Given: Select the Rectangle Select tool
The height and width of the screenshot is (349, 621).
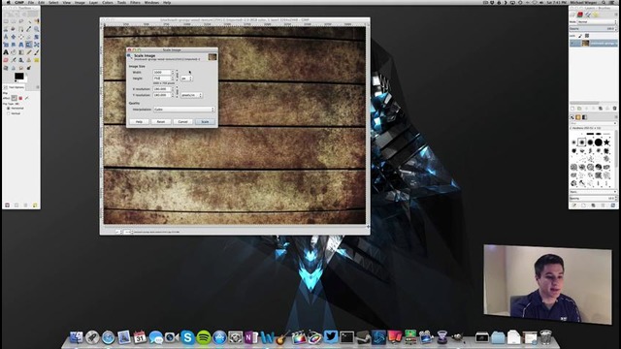Looking at the screenshot, I should [x=6, y=21].
